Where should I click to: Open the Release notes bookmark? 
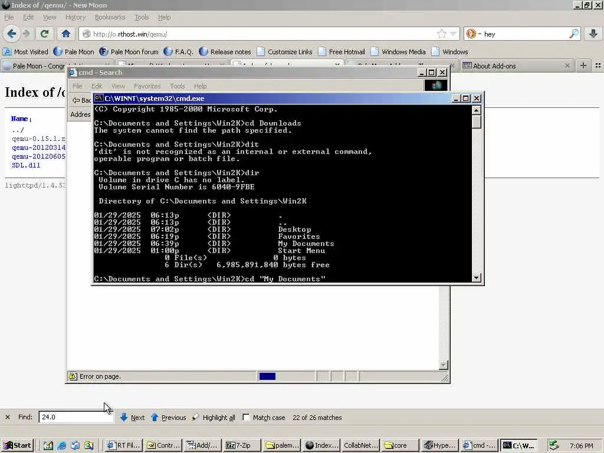click(x=225, y=52)
